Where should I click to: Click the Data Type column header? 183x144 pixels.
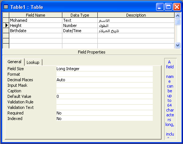(x=80, y=15)
